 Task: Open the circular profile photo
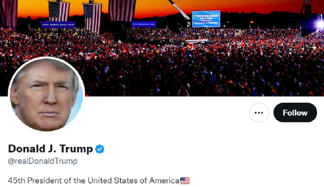point(46,95)
